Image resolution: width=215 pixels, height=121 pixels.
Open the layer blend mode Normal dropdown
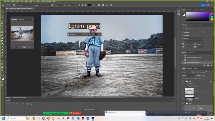click(189, 75)
